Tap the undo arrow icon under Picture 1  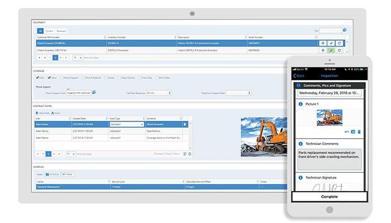tap(347, 132)
